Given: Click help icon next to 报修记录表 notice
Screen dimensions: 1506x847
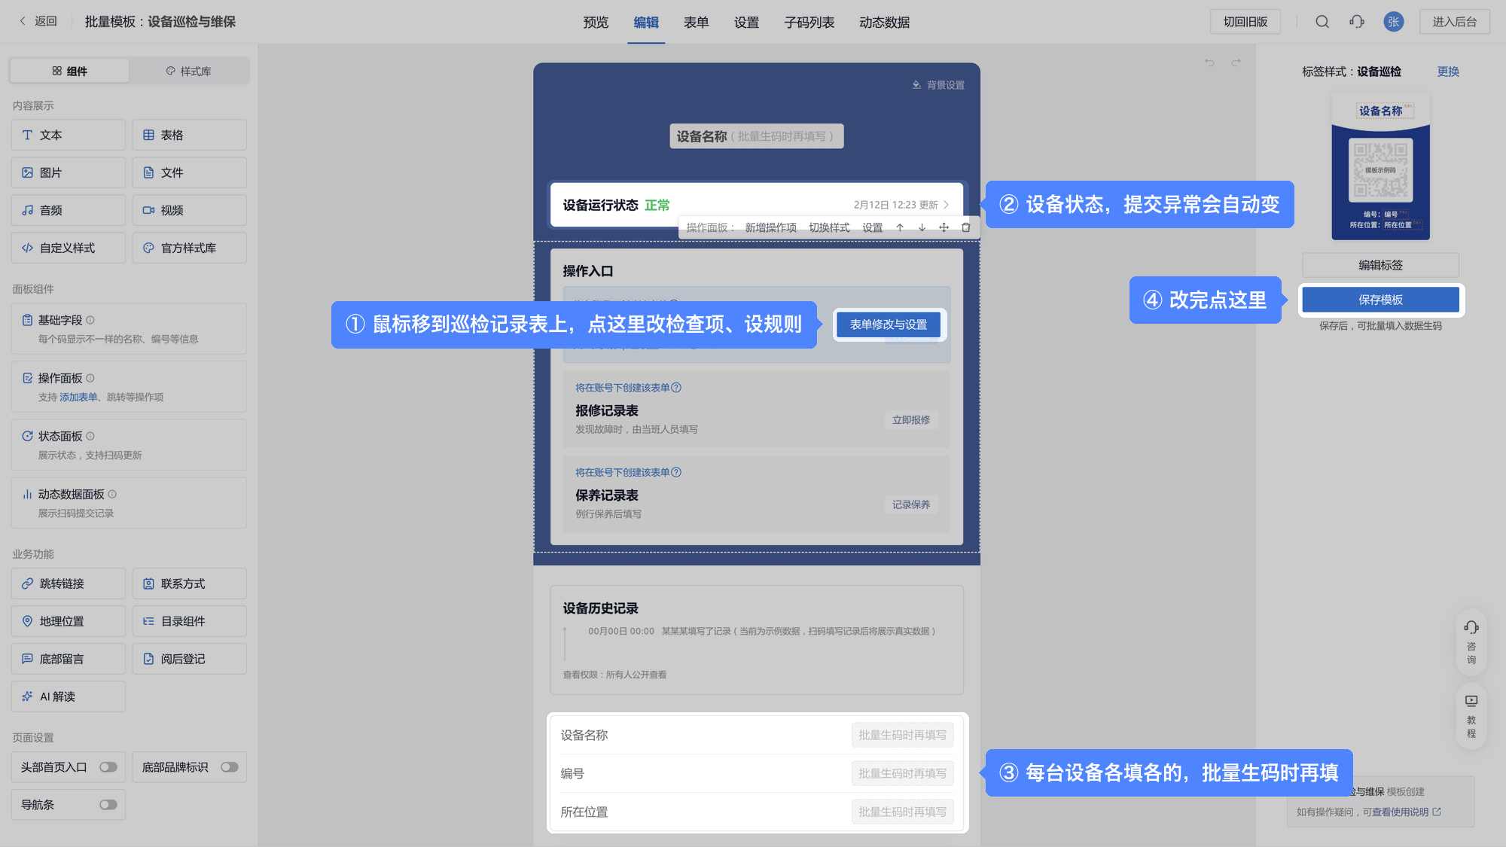Looking at the screenshot, I should point(676,388).
